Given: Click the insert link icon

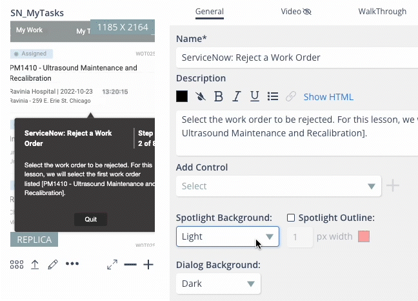Looking at the screenshot, I should [291, 96].
